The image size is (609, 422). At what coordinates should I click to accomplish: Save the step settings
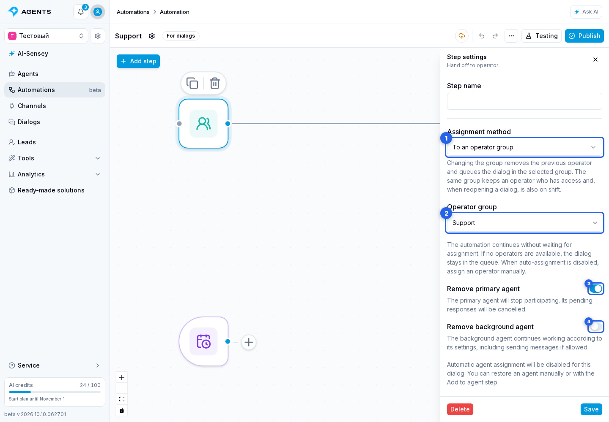(591, 409)
